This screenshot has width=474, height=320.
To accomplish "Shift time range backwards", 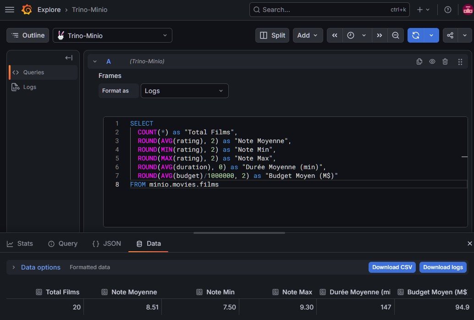I will 335,35.
